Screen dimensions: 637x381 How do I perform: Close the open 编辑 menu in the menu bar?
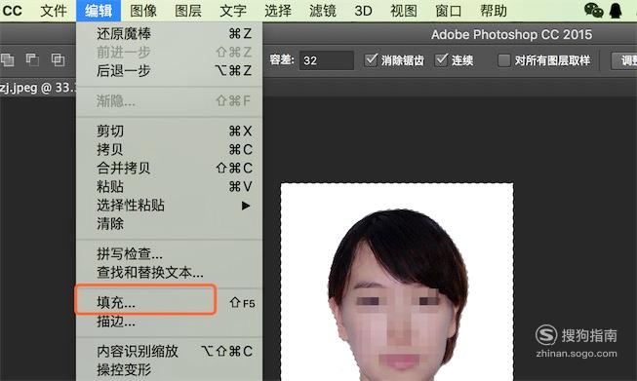[x=99, y=11]
